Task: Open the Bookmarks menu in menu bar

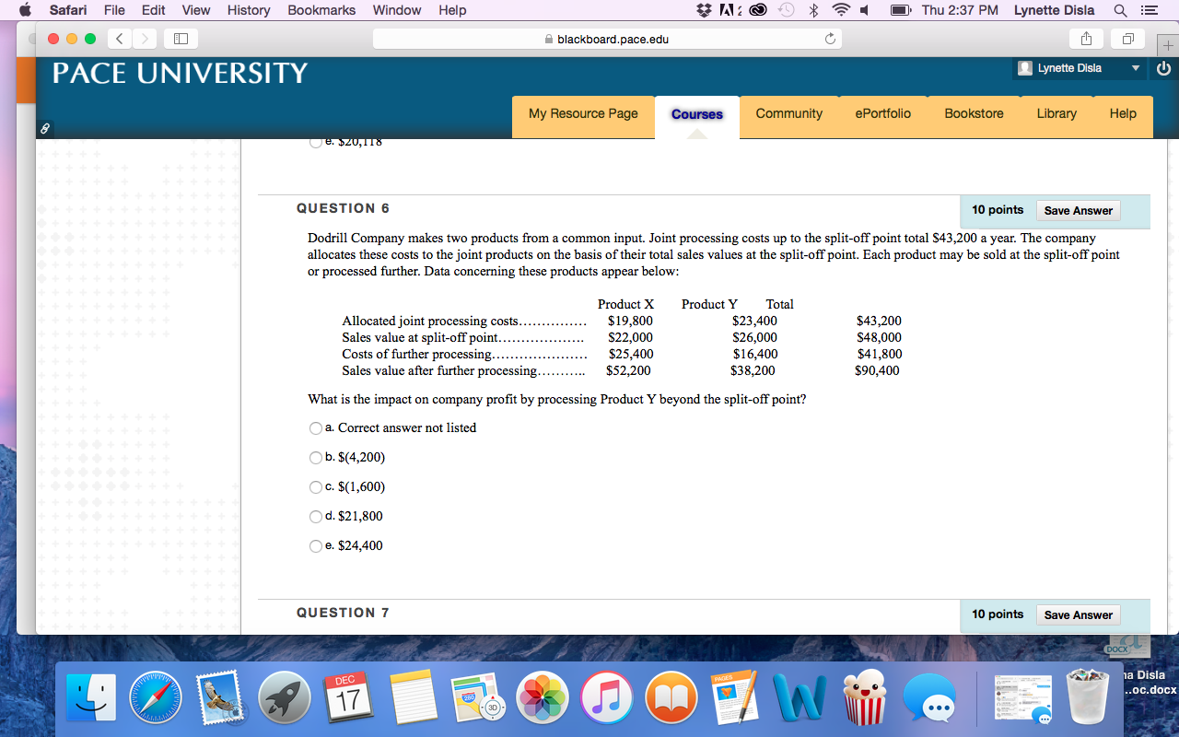Action: tap(321, 10)
